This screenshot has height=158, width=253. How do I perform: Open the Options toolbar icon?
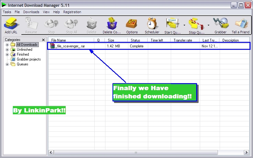pyautogui.click(x=132, y=24)
